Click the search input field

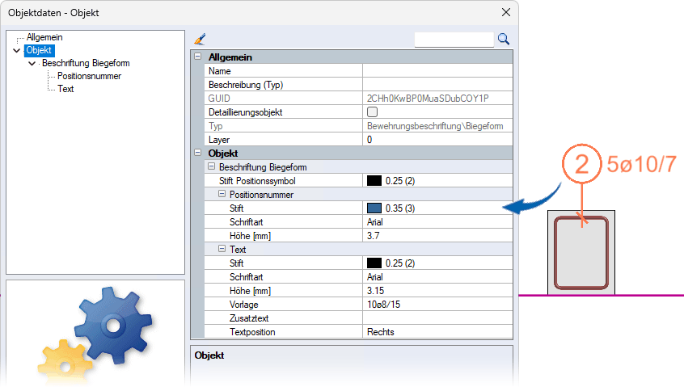click(x=454, y=39)
